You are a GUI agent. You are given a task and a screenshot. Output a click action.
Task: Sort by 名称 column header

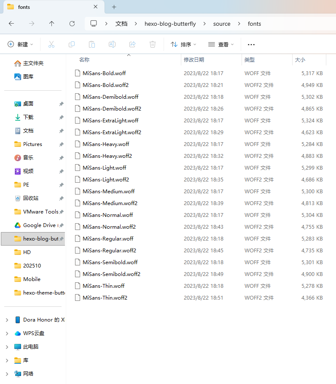(84, 60)
